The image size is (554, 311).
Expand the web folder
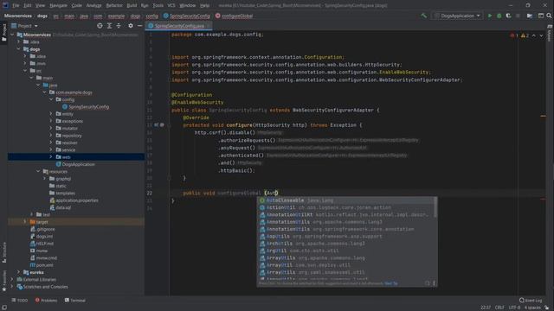pyautogui.click(x=51, y=157)
